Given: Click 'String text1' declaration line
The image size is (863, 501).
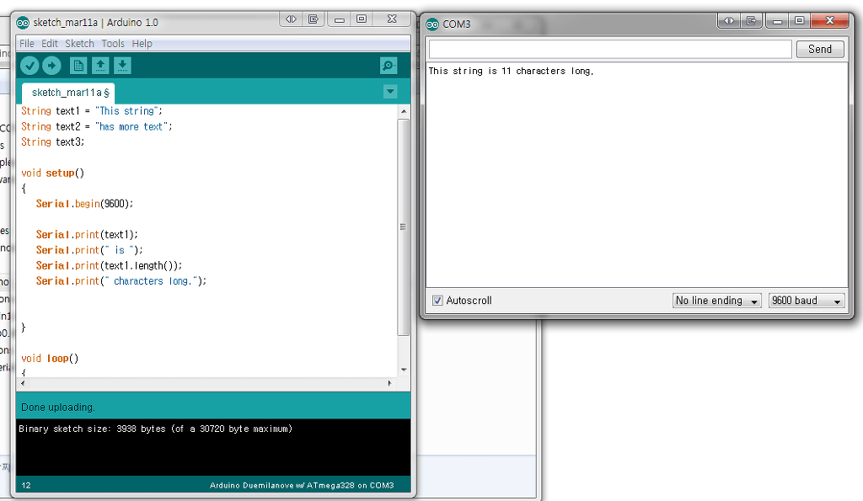Looking at the screenshot, I should click(92, 111).
